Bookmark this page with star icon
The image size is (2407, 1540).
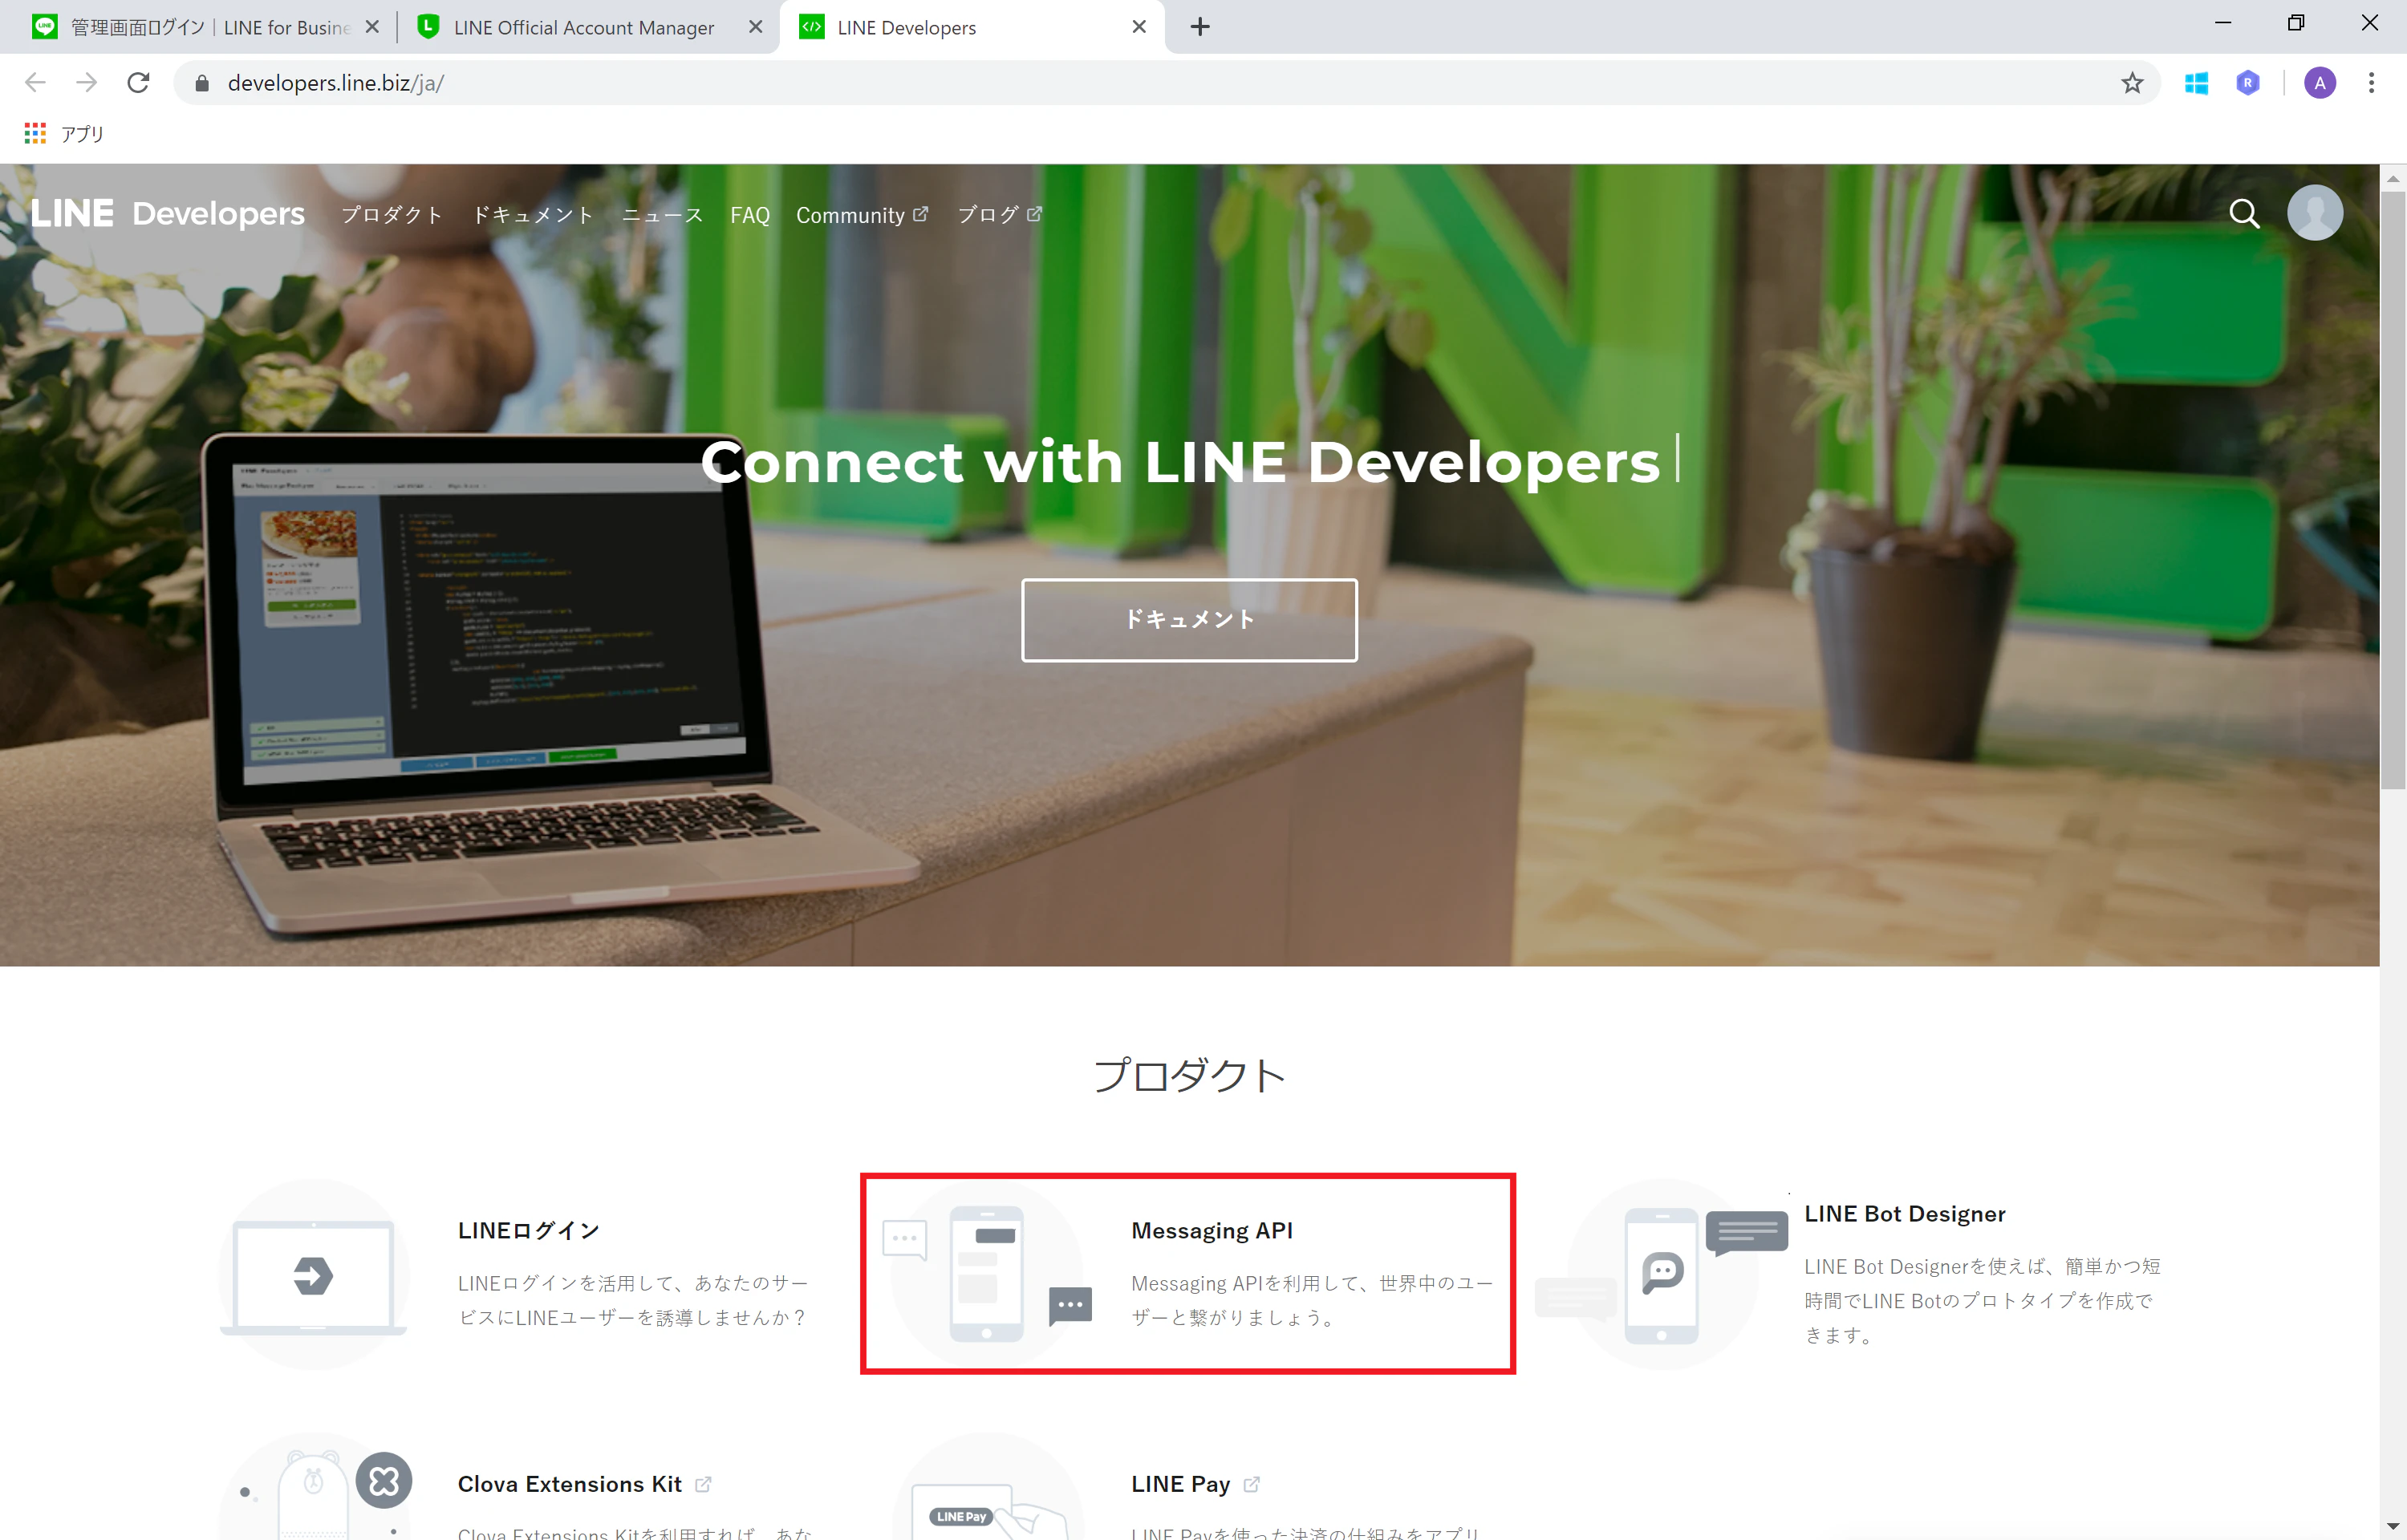[x=2132, y=83]
